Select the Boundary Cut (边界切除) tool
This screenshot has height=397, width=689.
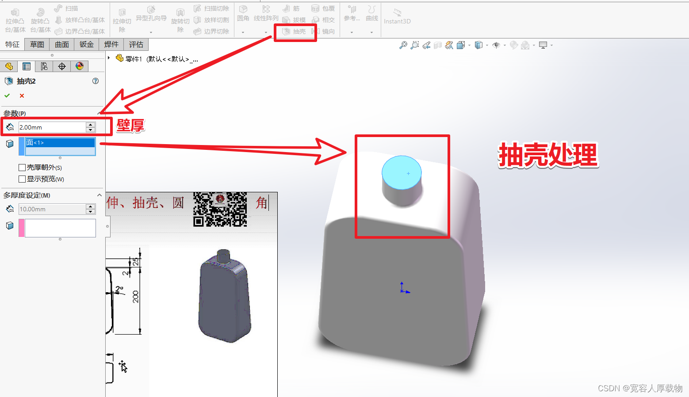pos(211,31)
